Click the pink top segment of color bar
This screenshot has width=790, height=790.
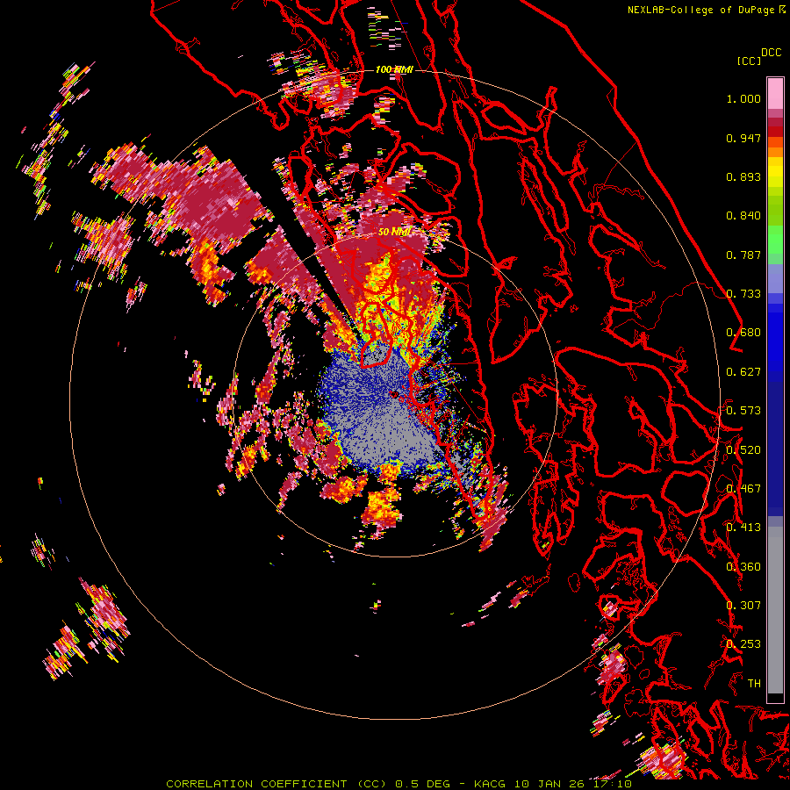pos(775,93)
